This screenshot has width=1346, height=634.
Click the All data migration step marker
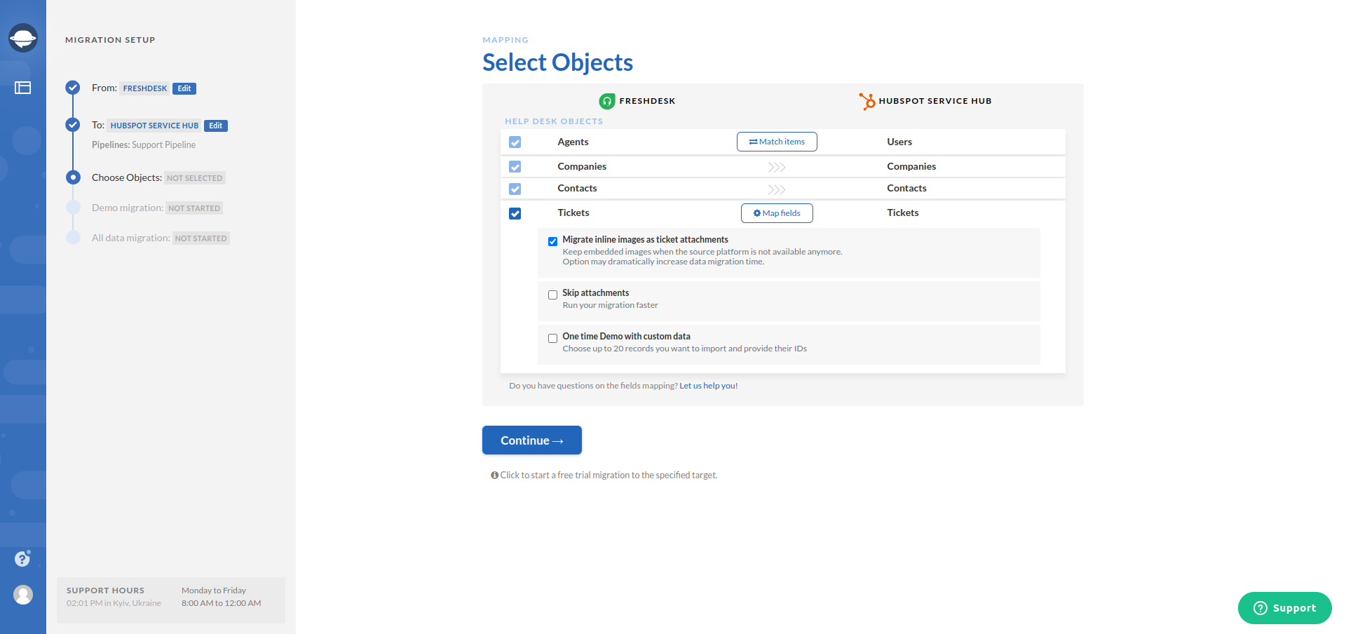(x=73, y=238)
